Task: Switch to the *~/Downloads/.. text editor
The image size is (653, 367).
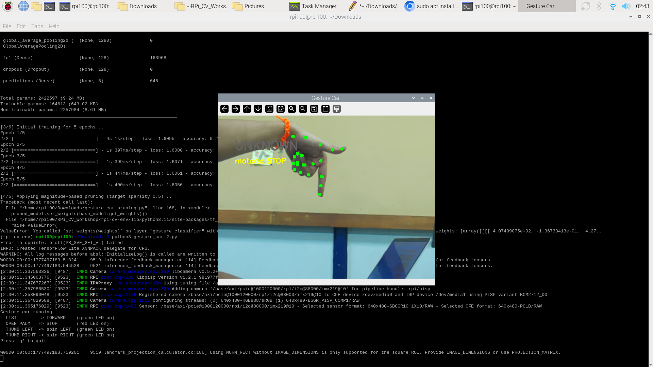Action: click(x=373, y=6)
